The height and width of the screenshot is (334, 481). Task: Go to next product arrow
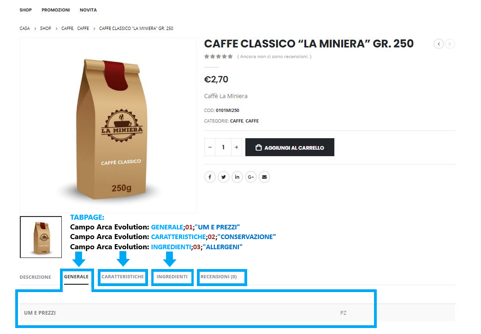click(x=450, y=44)
